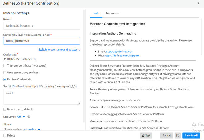Image resolution: width=204 pixels, height=140 pixels.
Task: Click the save disk icon button
Action: [x=178, y=135]
